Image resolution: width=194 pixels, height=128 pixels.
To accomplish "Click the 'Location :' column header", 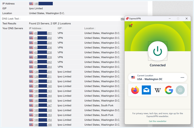I will (x=90, y=28).
